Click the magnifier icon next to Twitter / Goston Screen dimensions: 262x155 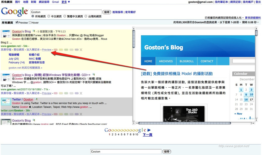point(36,99)
